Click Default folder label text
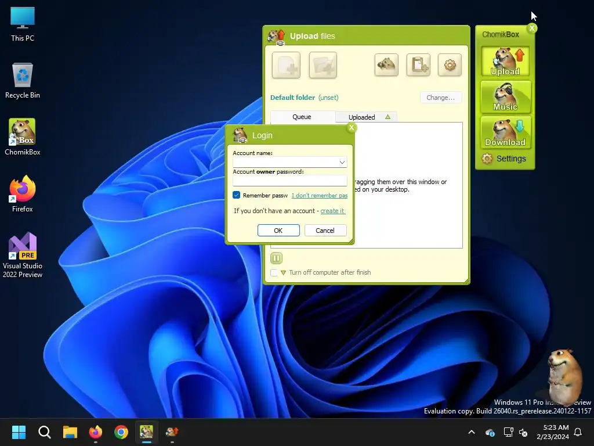 [292, 98]
